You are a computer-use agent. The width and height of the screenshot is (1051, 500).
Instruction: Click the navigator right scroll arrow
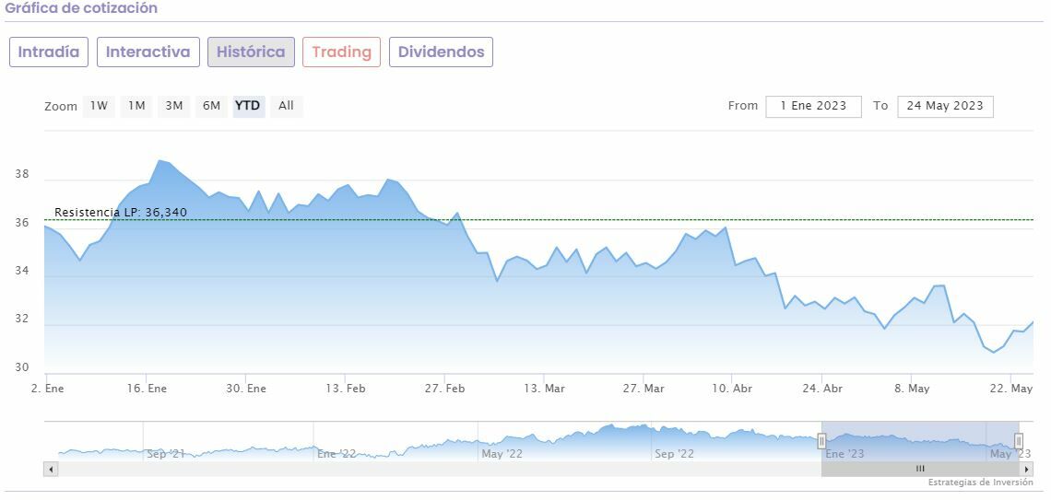coord(1026,470)
